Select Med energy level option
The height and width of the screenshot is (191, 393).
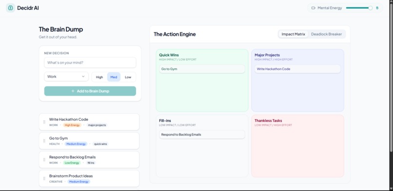(x=114, y=77)
